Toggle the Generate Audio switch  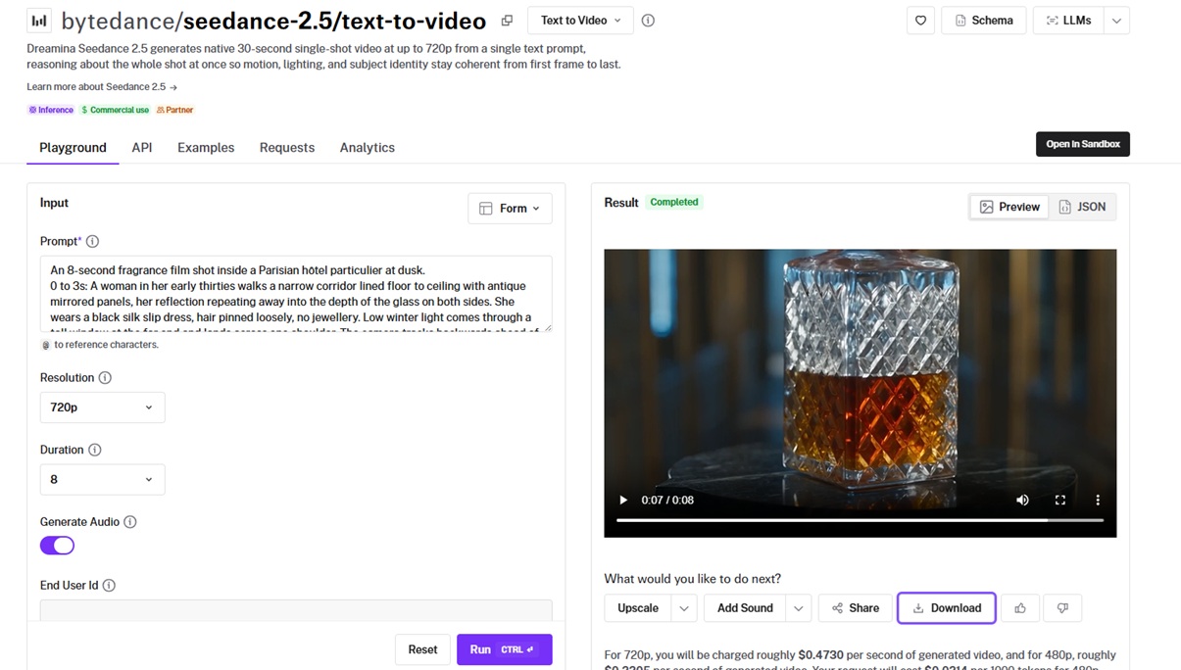[57, 546]
